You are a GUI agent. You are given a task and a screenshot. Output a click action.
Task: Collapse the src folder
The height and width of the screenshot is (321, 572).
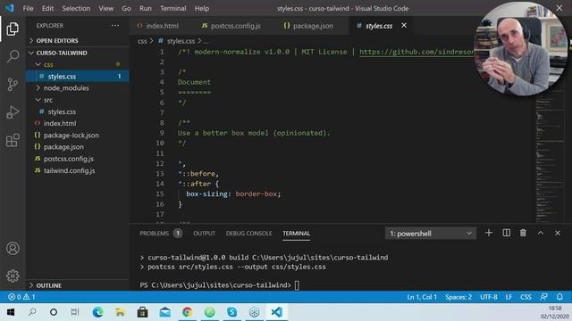pos(78,100)
